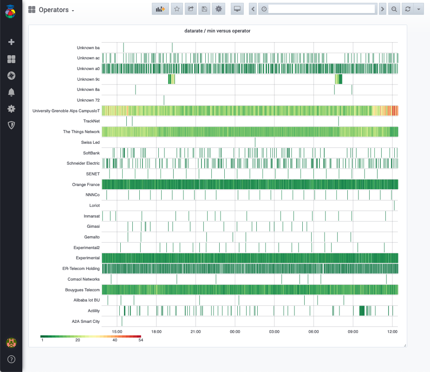Click the legend maximum value 54
The image size is (430, 372).
point(141,340)
